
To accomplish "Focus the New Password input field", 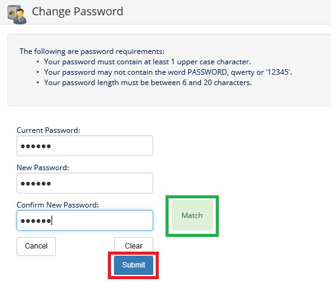I will click(x=85, y=183).
